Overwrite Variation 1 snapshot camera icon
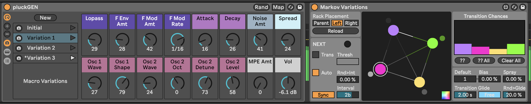The width and height of the screenshot is (531, 104). (x=19, y=38)
